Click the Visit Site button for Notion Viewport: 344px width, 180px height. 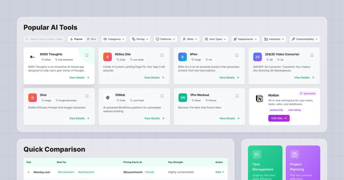click(279, 118)
